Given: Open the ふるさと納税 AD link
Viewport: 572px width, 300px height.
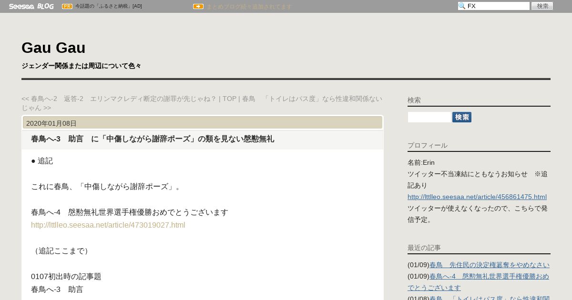Looking at the screenshot, I should click(x=109, y=6).
